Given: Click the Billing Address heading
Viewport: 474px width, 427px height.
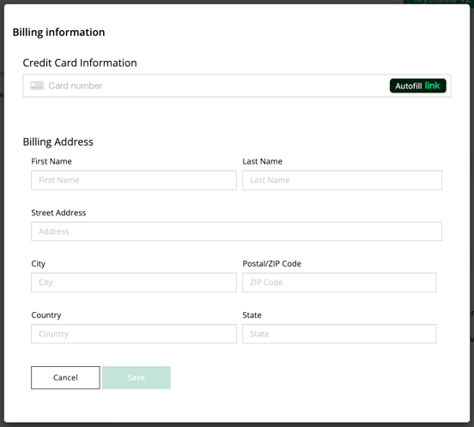Looking at the screenshot, I should (x=58, y=141).
